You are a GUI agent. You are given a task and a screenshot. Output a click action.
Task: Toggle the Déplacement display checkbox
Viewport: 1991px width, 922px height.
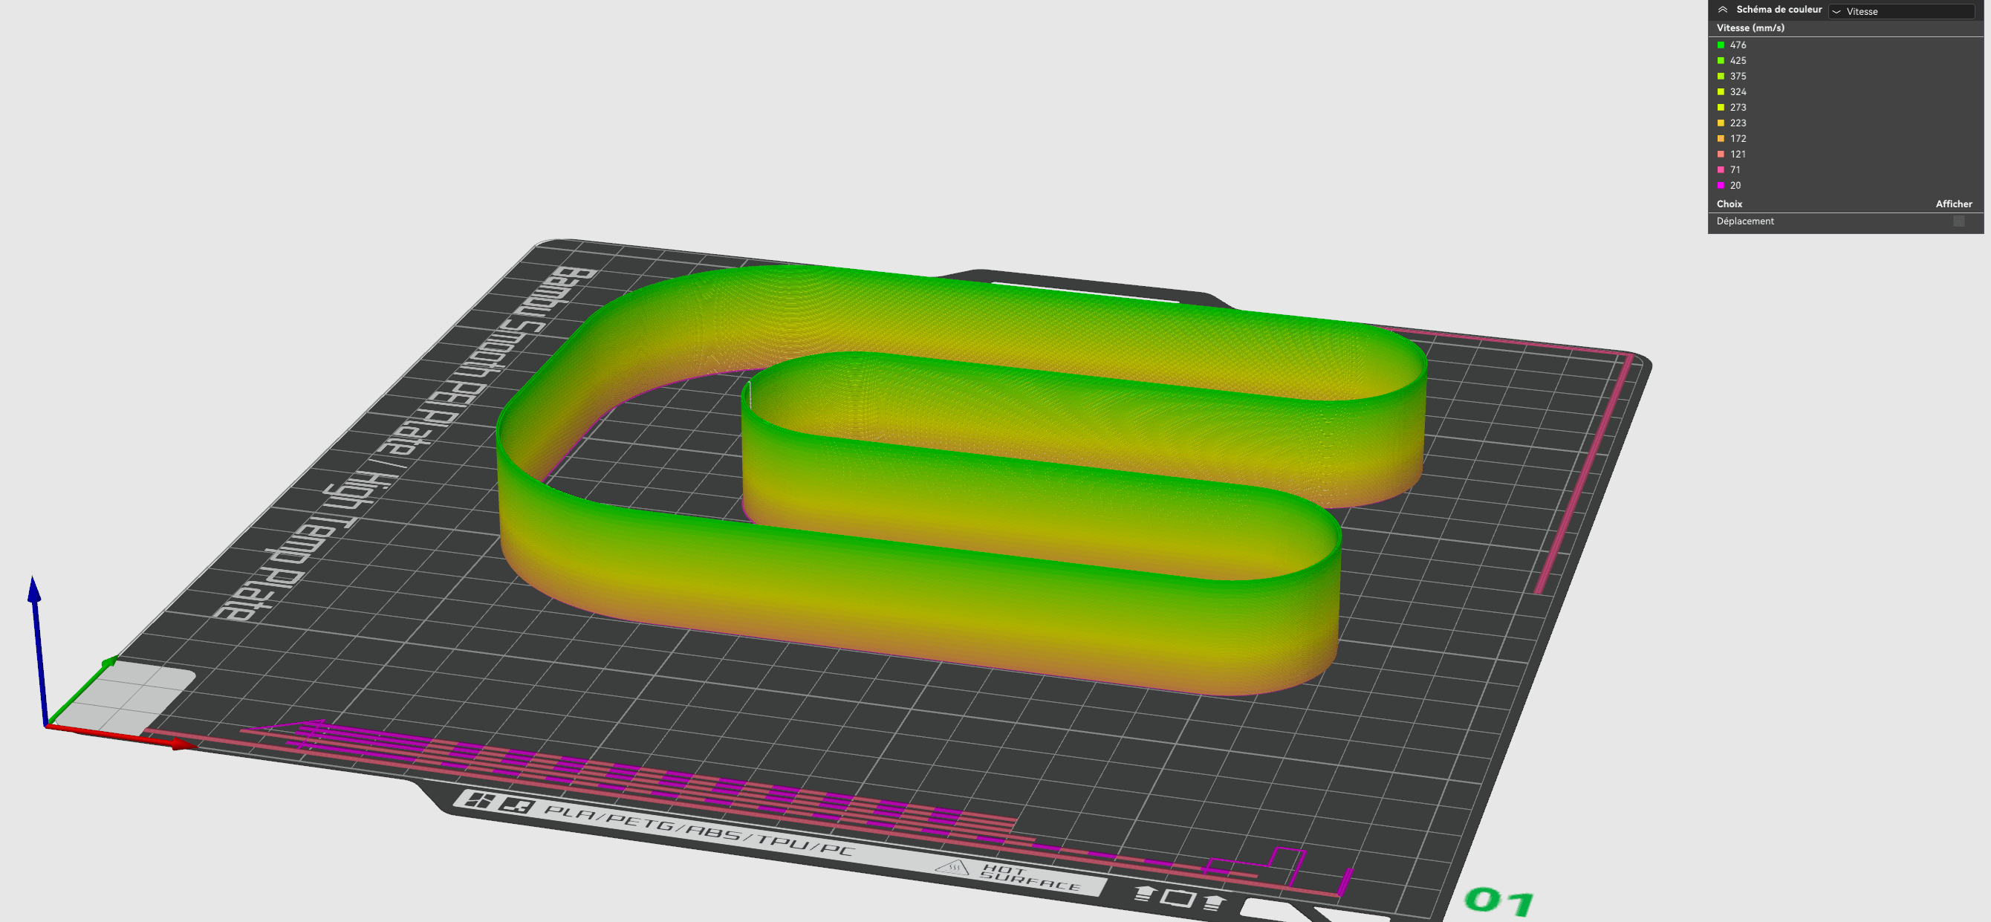coord(1958,221)
